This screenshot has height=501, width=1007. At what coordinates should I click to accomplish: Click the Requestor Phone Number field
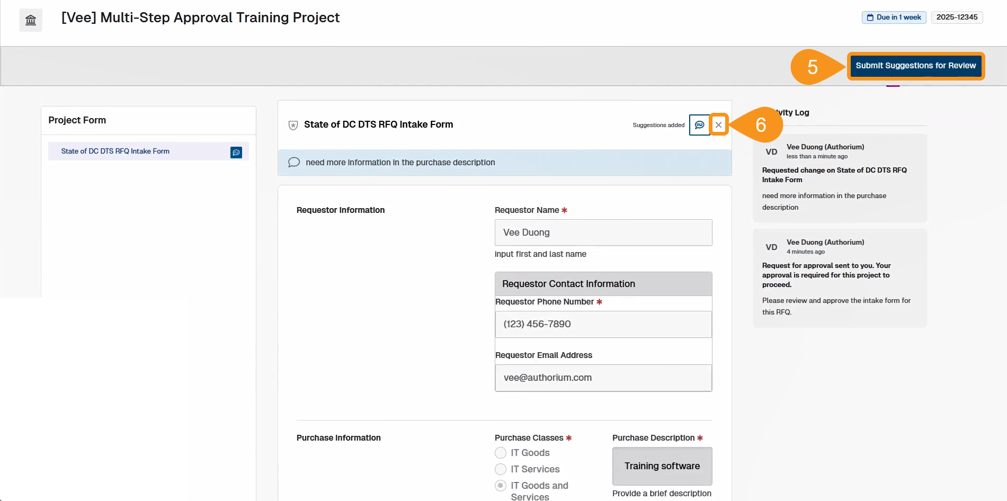603,324
